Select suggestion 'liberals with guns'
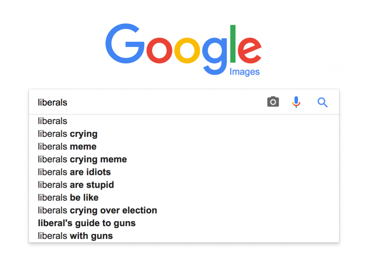Screen dimensions: 368x254 pos(184,236)
